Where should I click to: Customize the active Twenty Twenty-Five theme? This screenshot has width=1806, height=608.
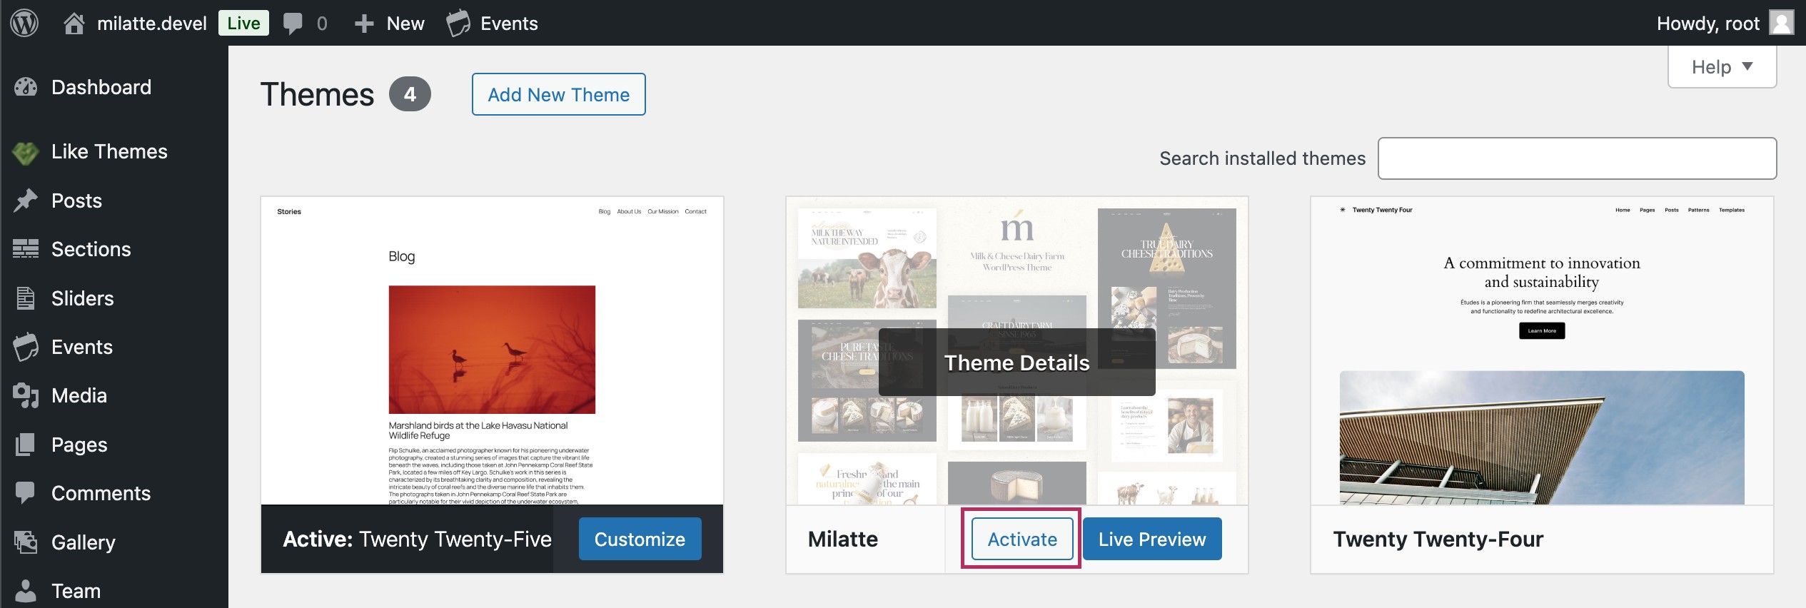(x=640, y=539)
